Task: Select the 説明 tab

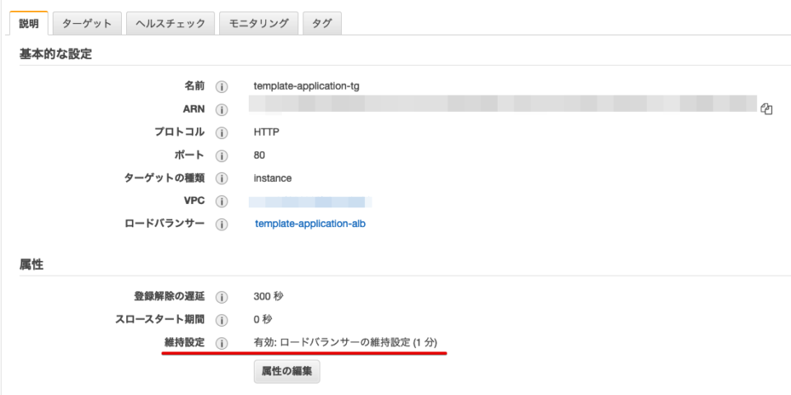Action: click(x=29, y=24)
